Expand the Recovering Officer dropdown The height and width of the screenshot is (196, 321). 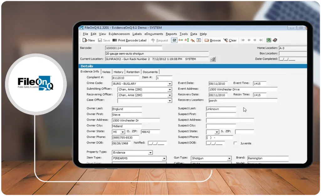click(x=170, y=95)
